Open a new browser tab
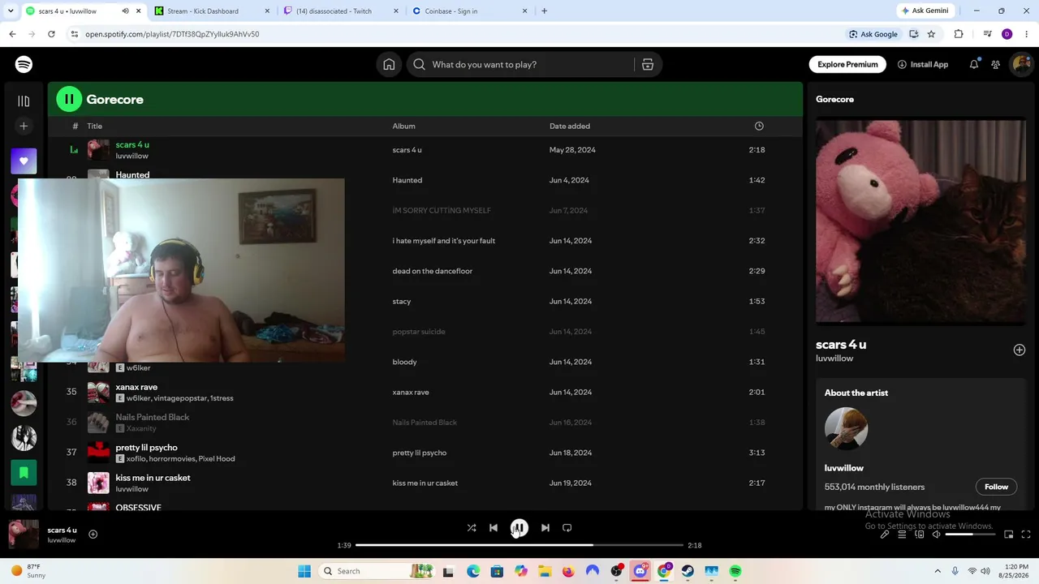1039x584 pixels. [x=544, y=11]
